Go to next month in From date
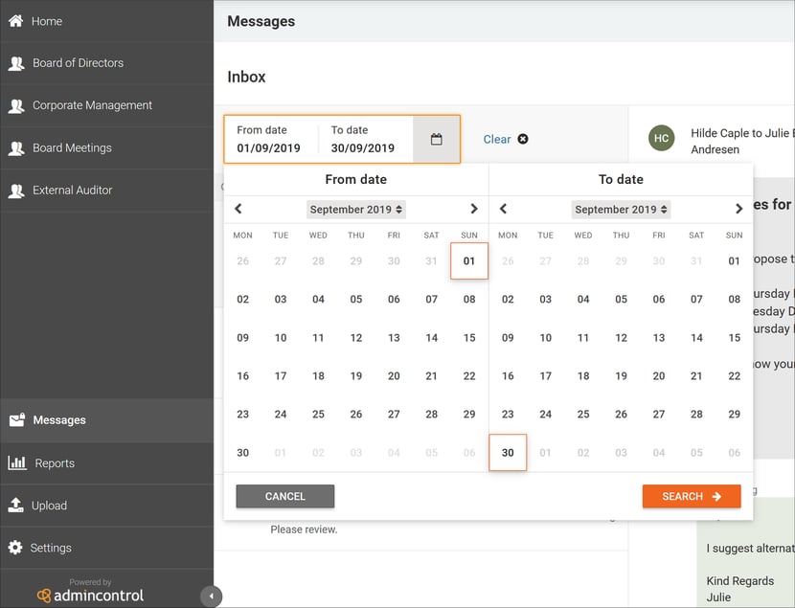This screenshot has width=795, height=608. 473,209
